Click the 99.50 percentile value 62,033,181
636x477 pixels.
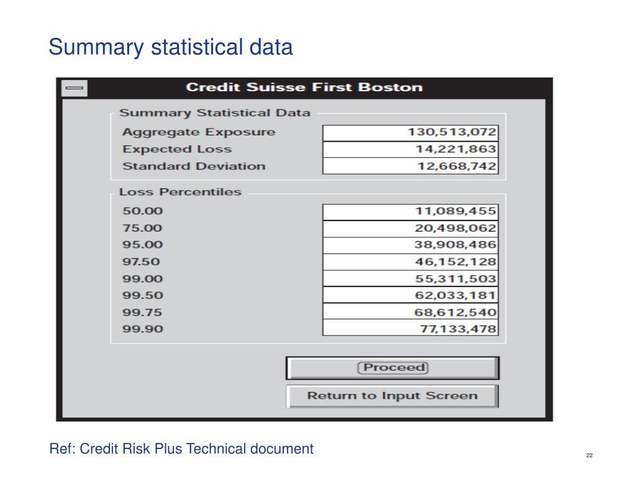point(411,295)
